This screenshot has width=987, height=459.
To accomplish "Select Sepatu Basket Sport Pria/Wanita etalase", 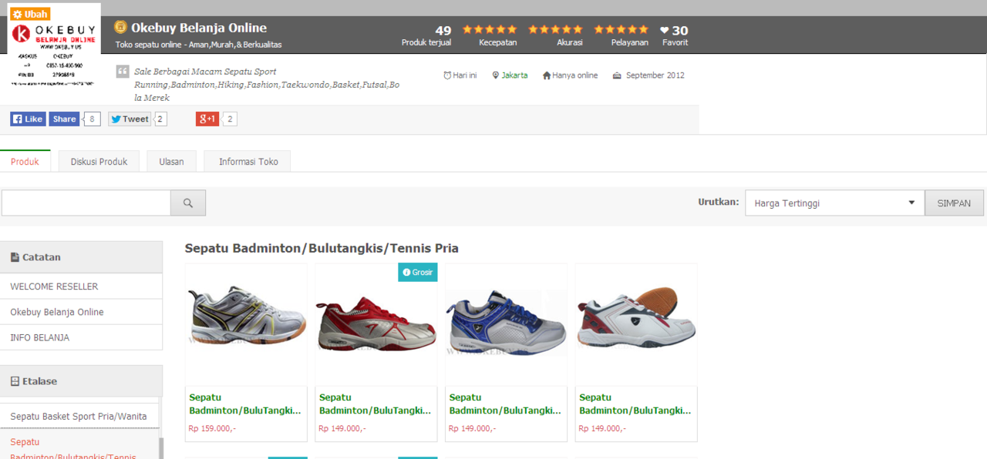I will pos(79,416).
